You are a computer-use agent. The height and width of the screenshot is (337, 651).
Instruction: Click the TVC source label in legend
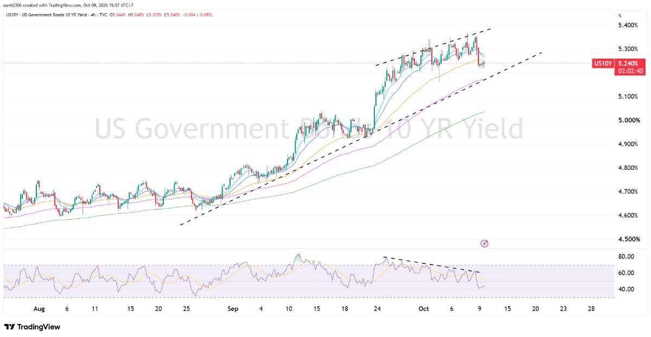tap(103, 15)
